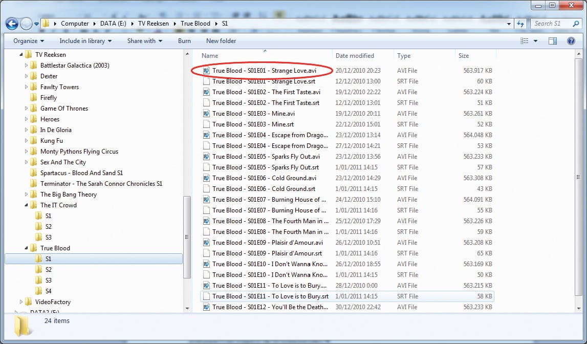Select In De Gloria folder
This screenshot has width=587, height=344.
56,130
